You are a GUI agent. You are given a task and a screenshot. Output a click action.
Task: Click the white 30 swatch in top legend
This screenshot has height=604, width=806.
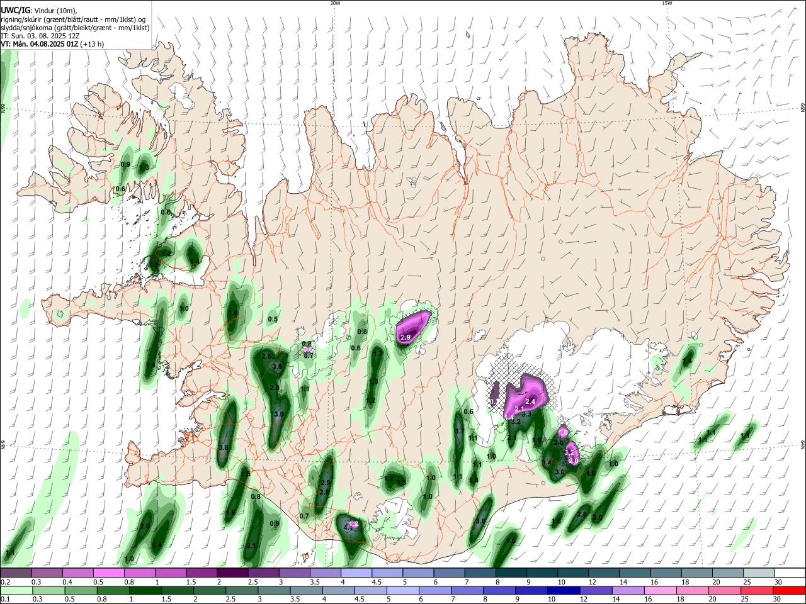click(790, 573)
